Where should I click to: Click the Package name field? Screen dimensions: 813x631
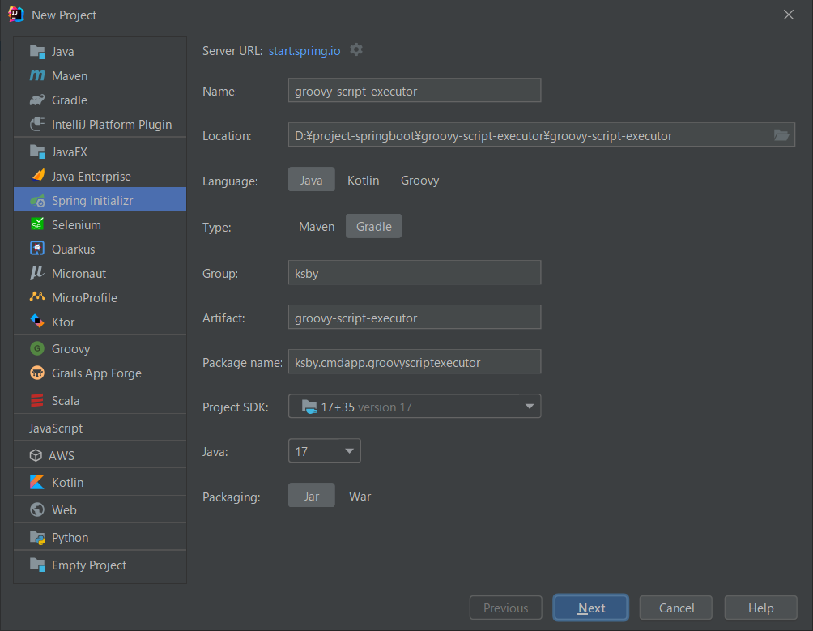pos(415,362)
